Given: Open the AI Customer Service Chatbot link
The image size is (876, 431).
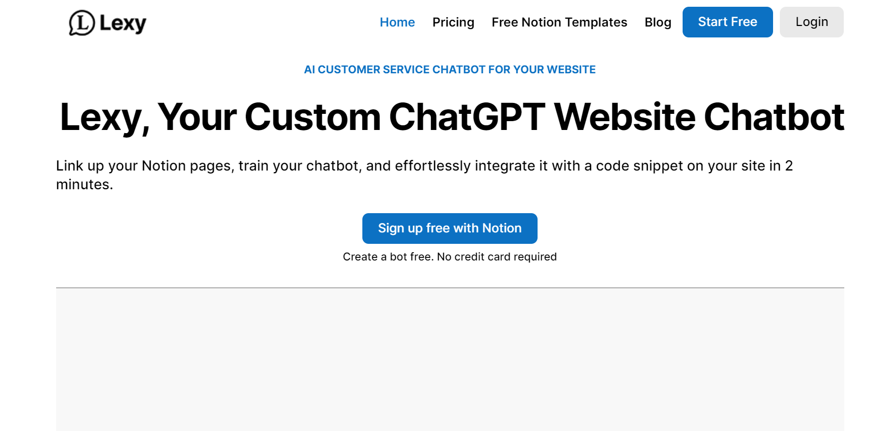Looking at the screenshot, I should coord(450,69).
